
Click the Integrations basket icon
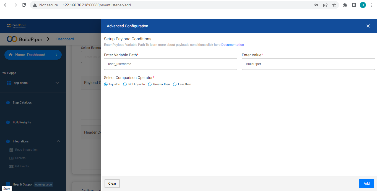pyautogui.click(x=8, y=141)
